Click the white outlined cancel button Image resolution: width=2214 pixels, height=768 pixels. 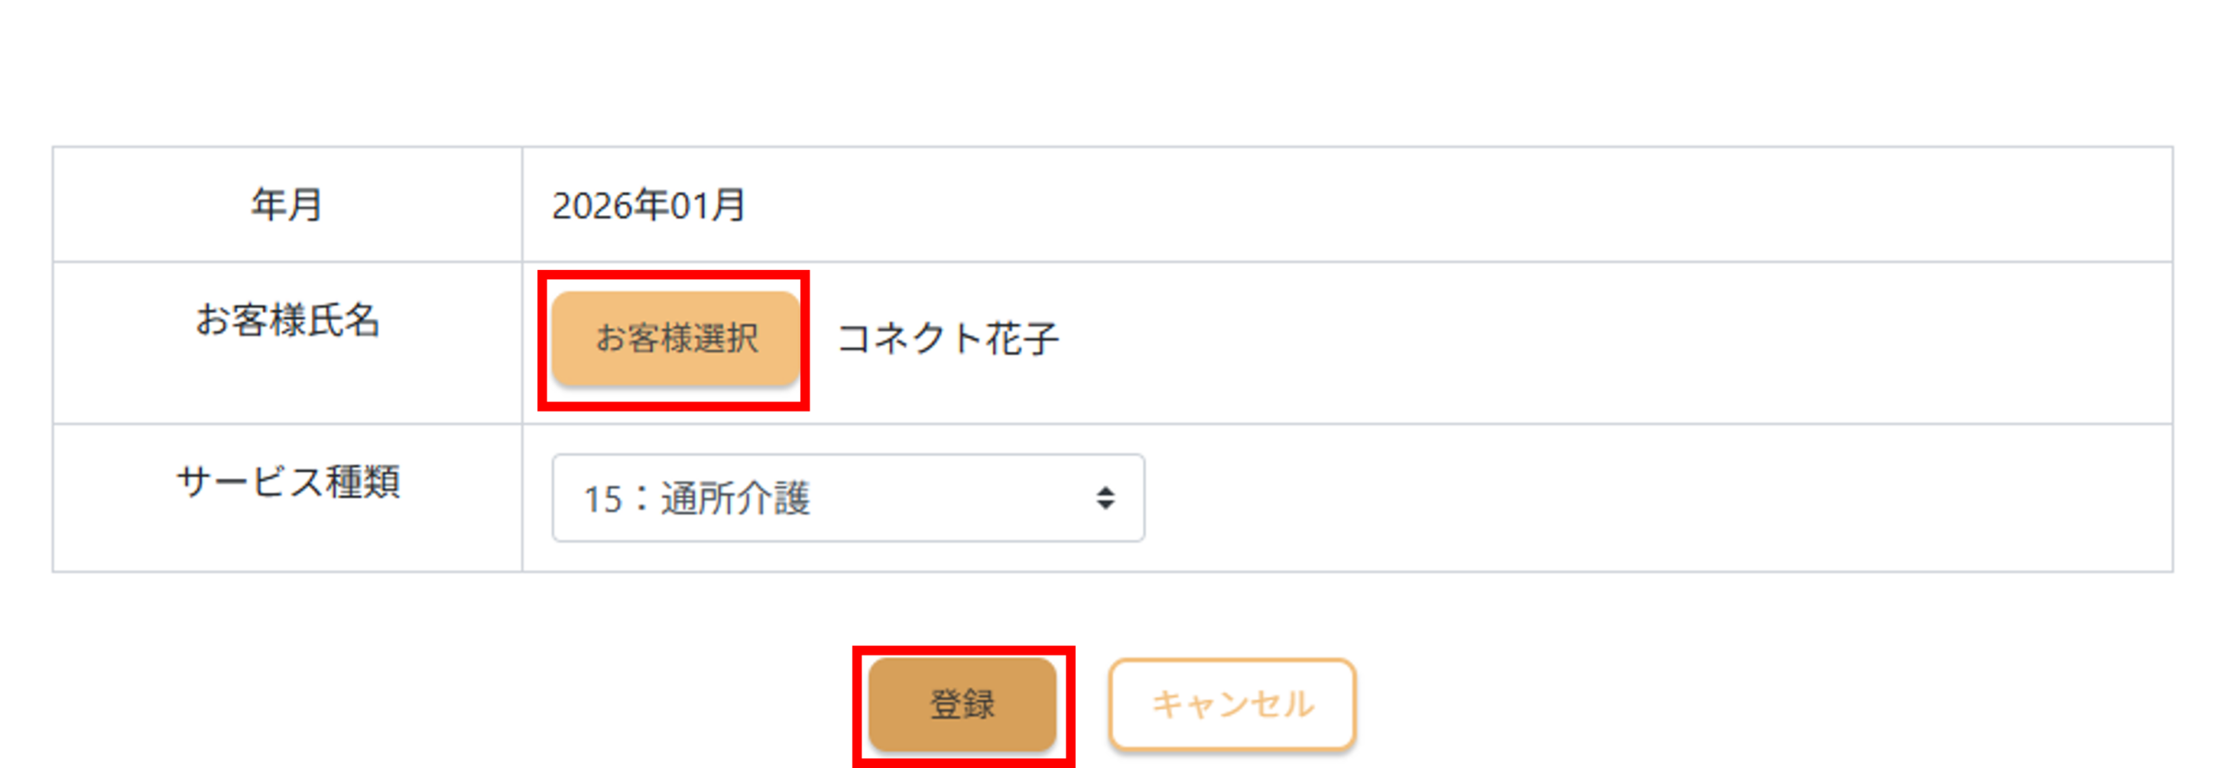[x=1232, y=704]
